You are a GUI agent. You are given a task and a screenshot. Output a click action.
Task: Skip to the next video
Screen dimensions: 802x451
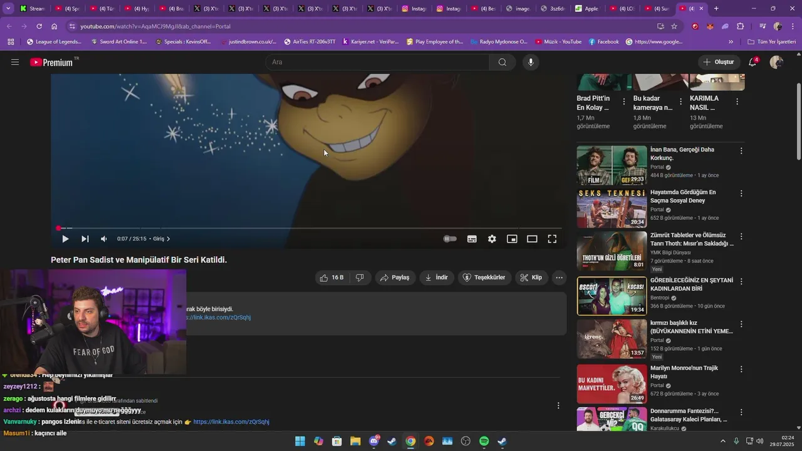pyautogui.click(x=85, y=239)
